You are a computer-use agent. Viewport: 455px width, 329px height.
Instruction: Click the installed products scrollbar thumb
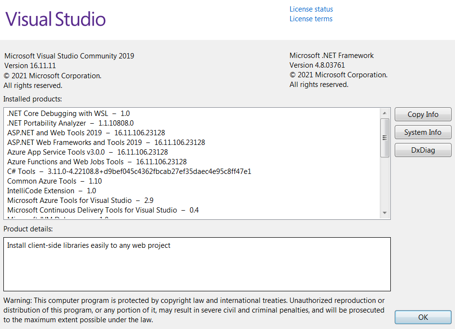tap(385, 138)
